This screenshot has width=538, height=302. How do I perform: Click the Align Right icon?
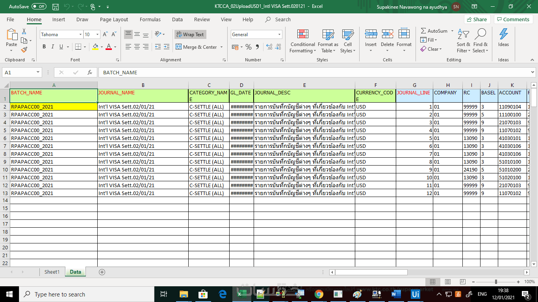pos(146,47)
